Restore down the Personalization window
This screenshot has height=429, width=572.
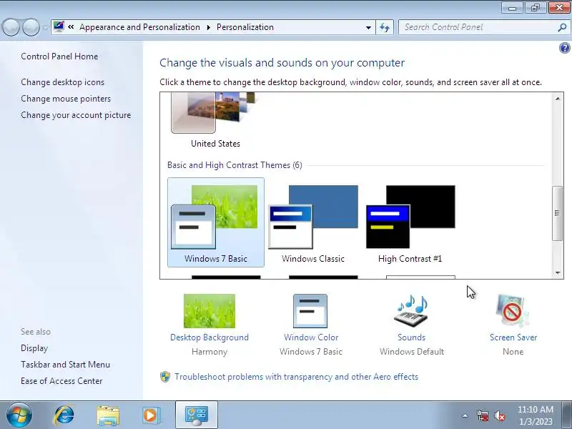click(535, 8)
